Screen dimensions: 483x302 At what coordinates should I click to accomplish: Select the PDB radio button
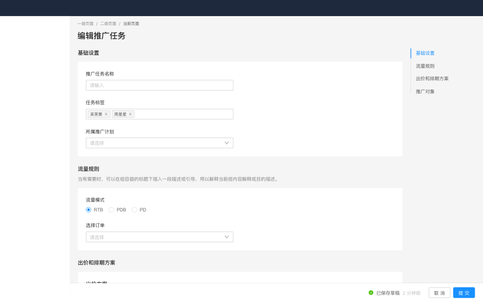tap(111, 210)
